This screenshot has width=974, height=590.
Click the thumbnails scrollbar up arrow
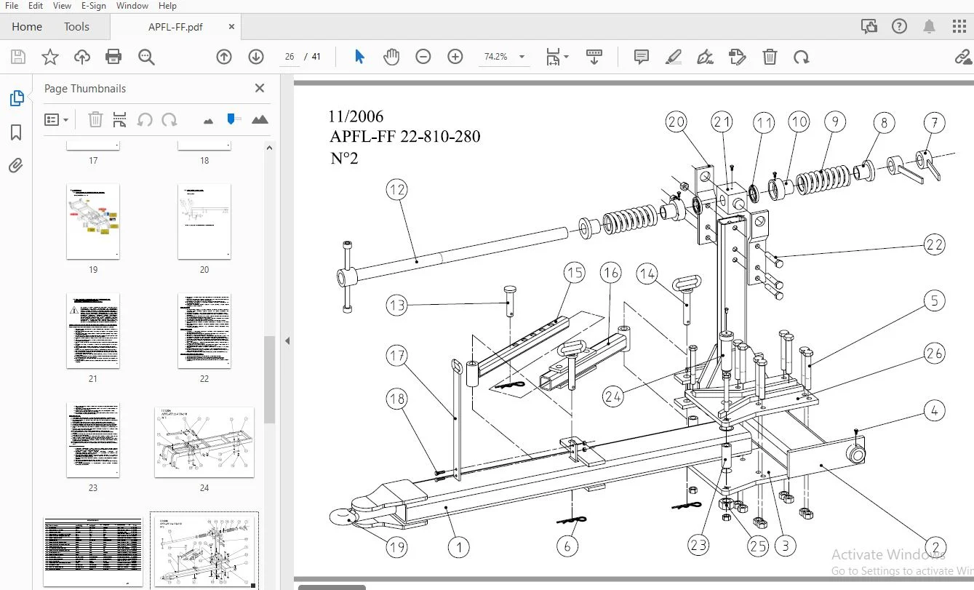click(269, 148)
